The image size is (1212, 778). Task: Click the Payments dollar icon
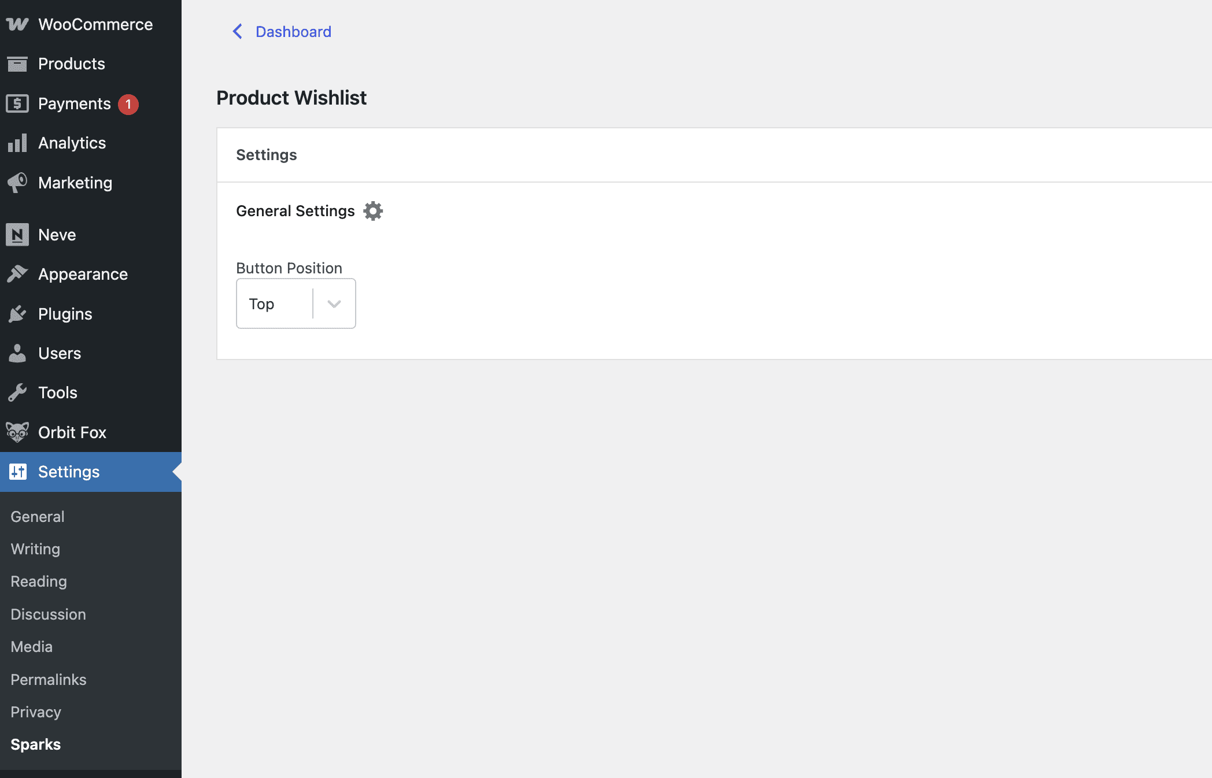pos(17,103)
